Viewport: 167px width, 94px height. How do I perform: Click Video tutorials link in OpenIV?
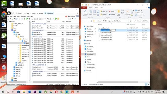[x=70, y=16]
